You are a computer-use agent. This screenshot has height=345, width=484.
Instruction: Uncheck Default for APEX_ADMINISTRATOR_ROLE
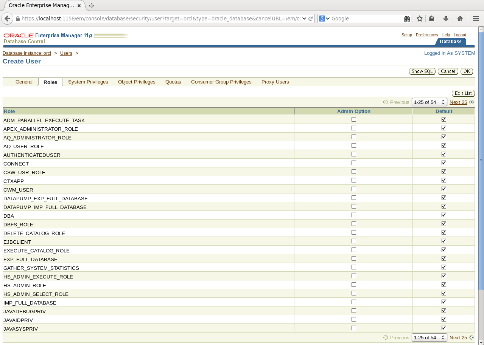tap(444, 128)
